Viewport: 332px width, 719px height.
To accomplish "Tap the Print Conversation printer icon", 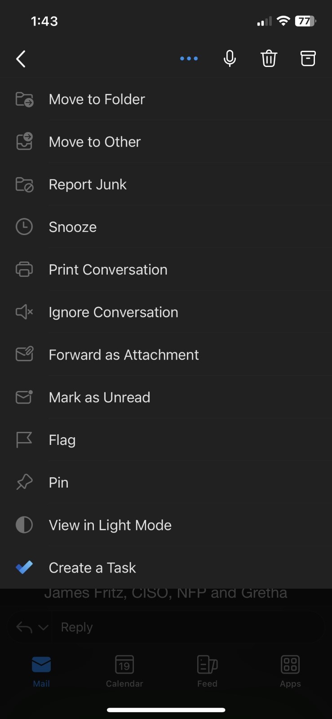I will tap(24, 270).
